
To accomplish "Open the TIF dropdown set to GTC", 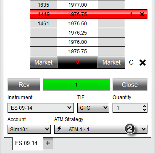I will click(93, 108).
